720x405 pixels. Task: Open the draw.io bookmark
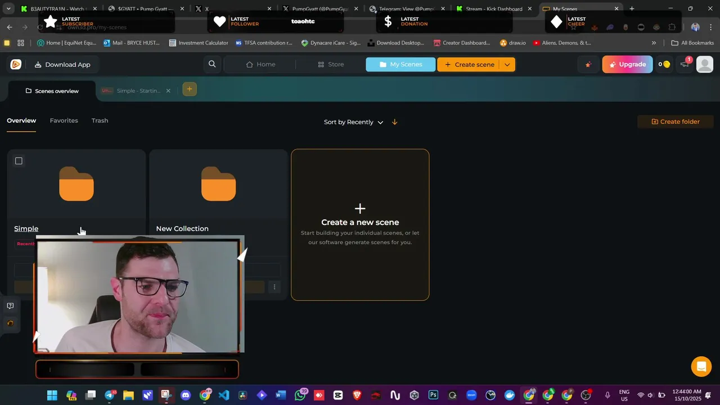point(512,43)
